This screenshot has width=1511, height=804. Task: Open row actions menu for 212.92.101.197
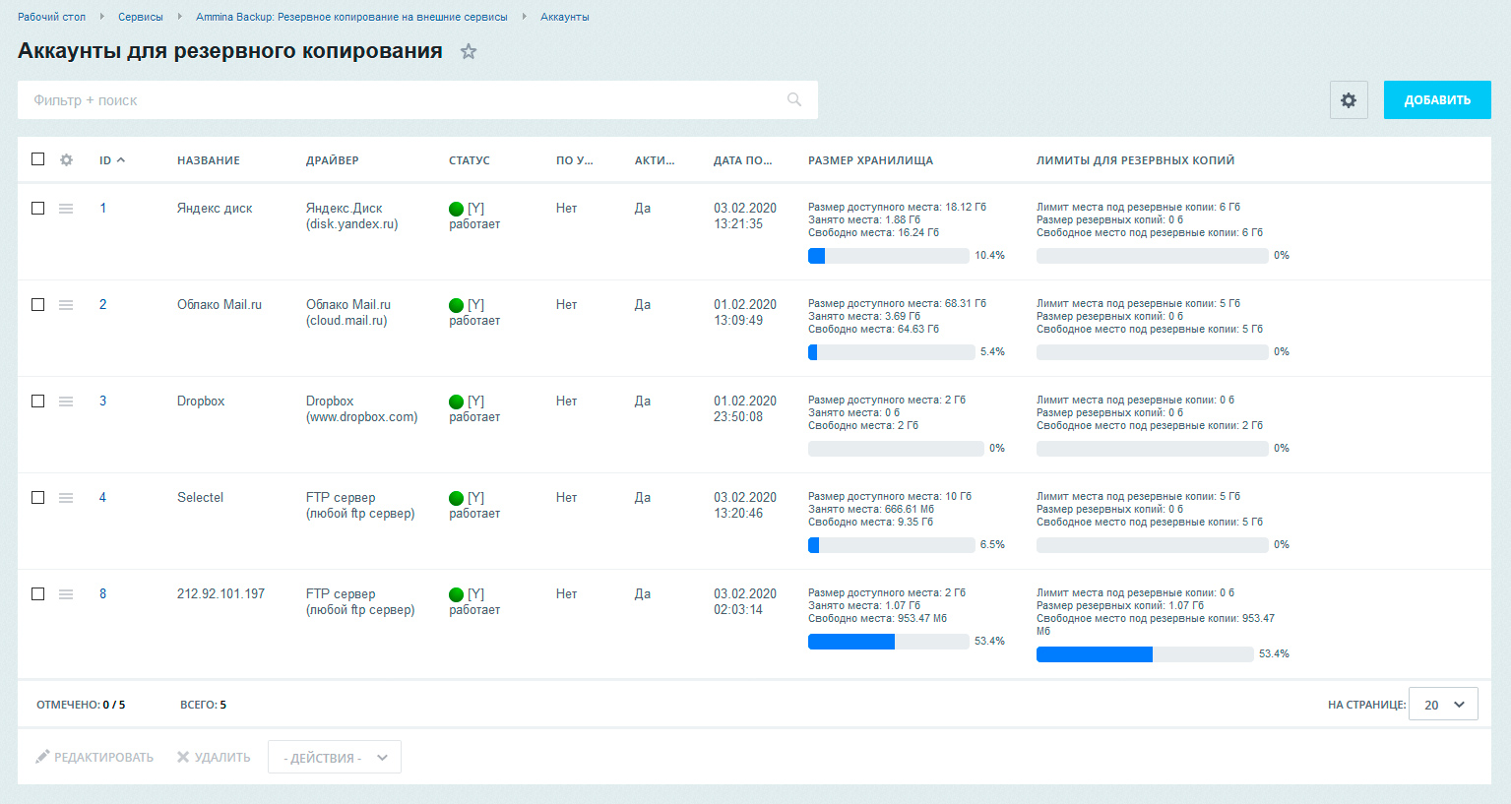point(66,594)
